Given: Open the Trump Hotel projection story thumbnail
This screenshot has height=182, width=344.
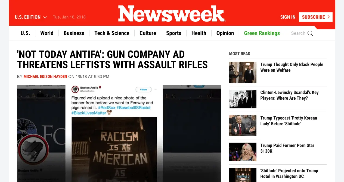Looking at the screenshot, I should click(243, 175).
